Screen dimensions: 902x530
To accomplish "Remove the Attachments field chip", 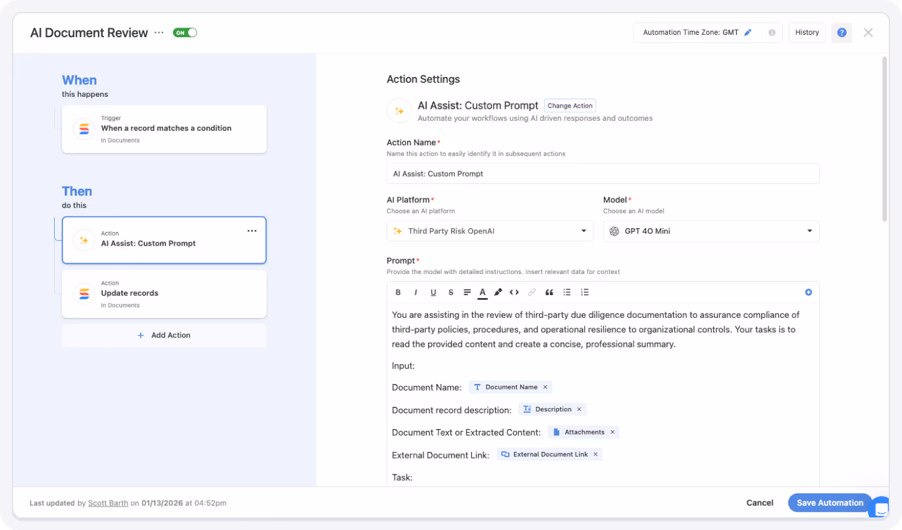I will coord(613,433).
